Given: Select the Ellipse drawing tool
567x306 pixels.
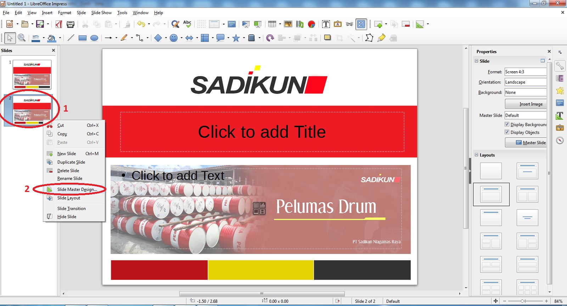Looking at the screenshot, I should tap(94, 38).
